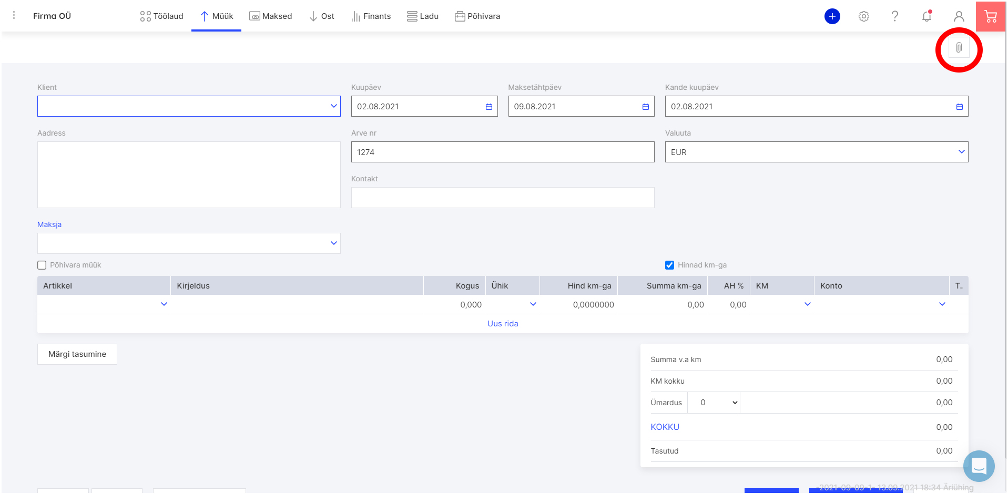Open the Ost menu
This screenshot has width=1008, height=494.
(x=321, y=16)
